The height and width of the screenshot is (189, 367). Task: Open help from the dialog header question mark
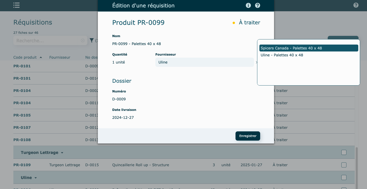[258, 5]
